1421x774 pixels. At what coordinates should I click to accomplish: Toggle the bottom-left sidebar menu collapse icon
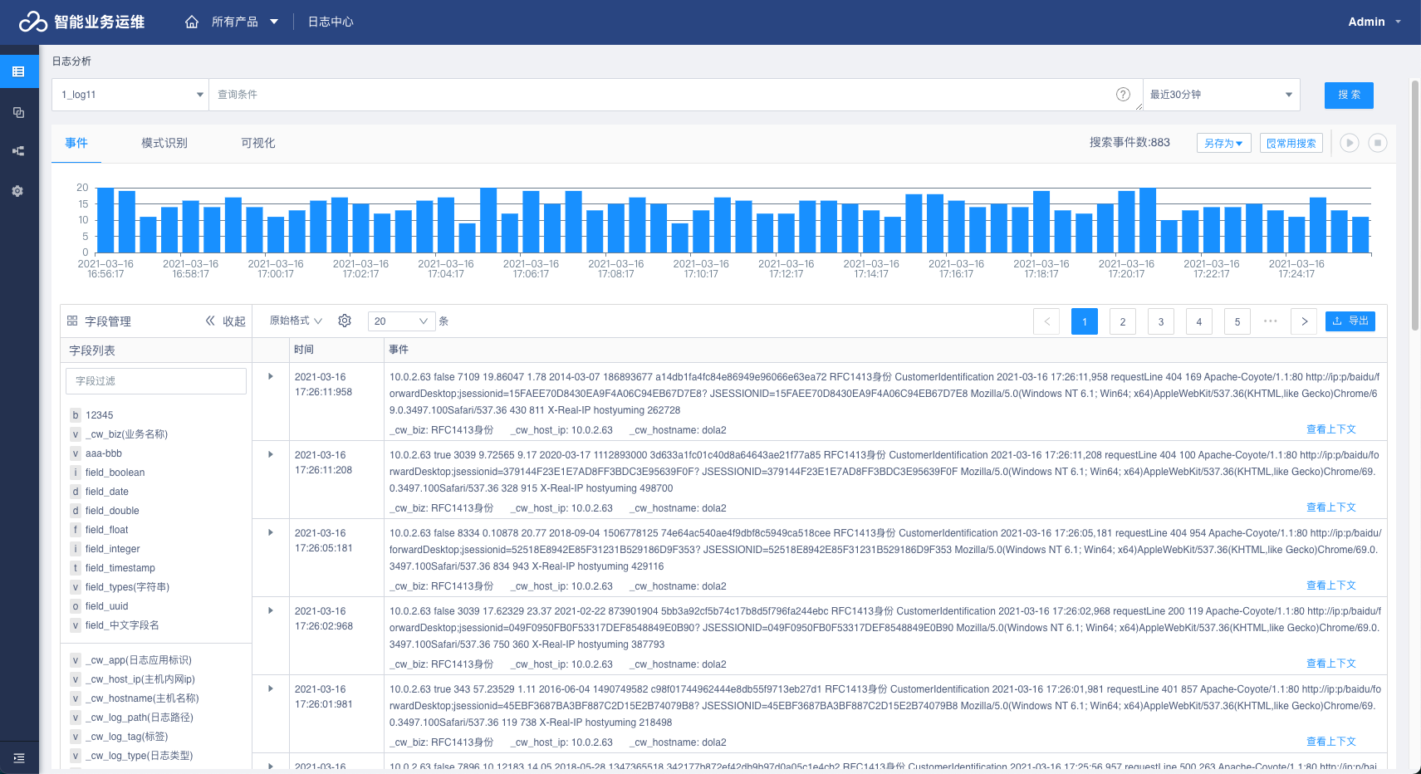pos(18,757)
